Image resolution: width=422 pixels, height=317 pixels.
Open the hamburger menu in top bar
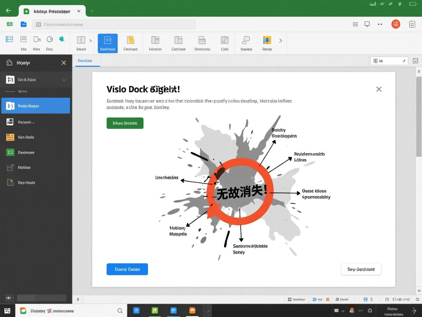(x=355, y=24)
